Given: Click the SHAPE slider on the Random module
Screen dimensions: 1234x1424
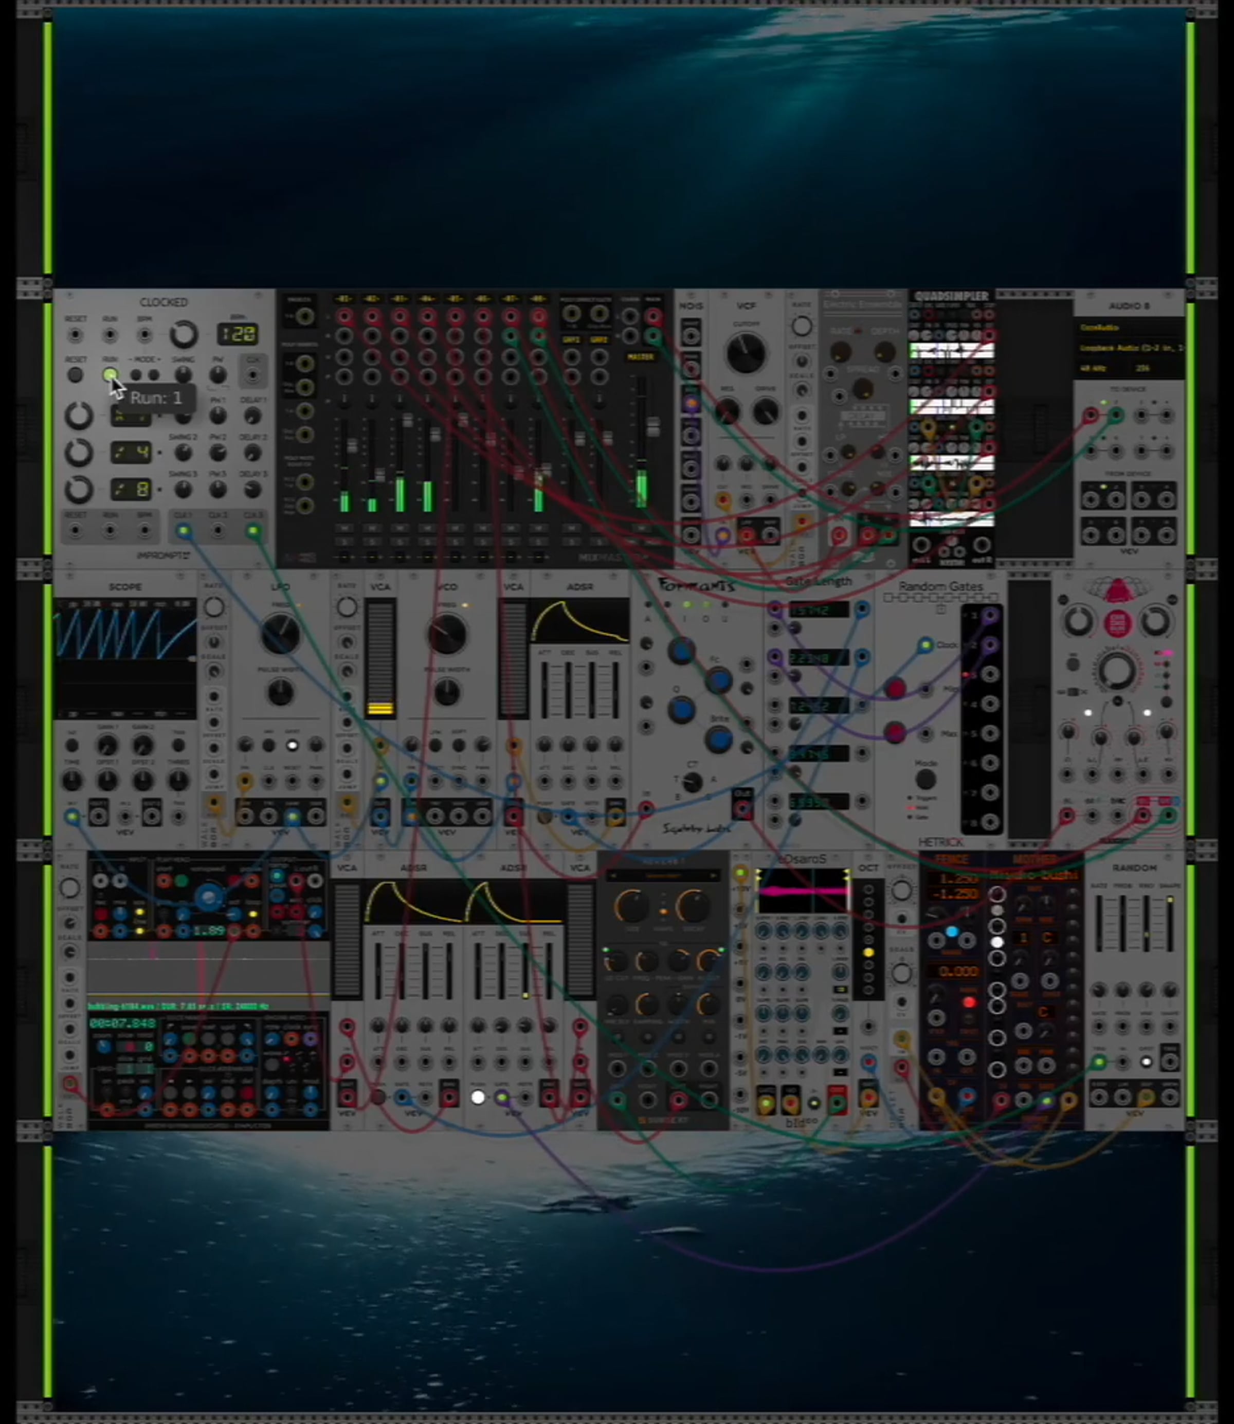Looking at the screenshot, I should [1170, 924].
